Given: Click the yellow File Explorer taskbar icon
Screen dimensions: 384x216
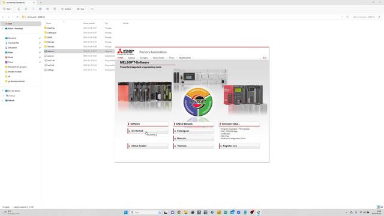Looking at the screenshot, I should click(185, 212).
